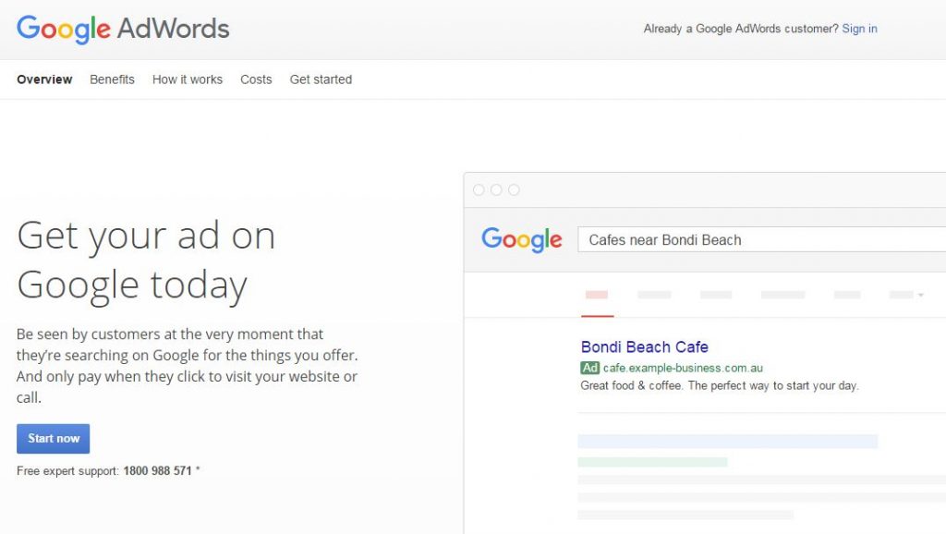The height and width of the screenshot is (534, 946).
Task: Click the rightmost of the three browser circles
Action: pos(514,190)
